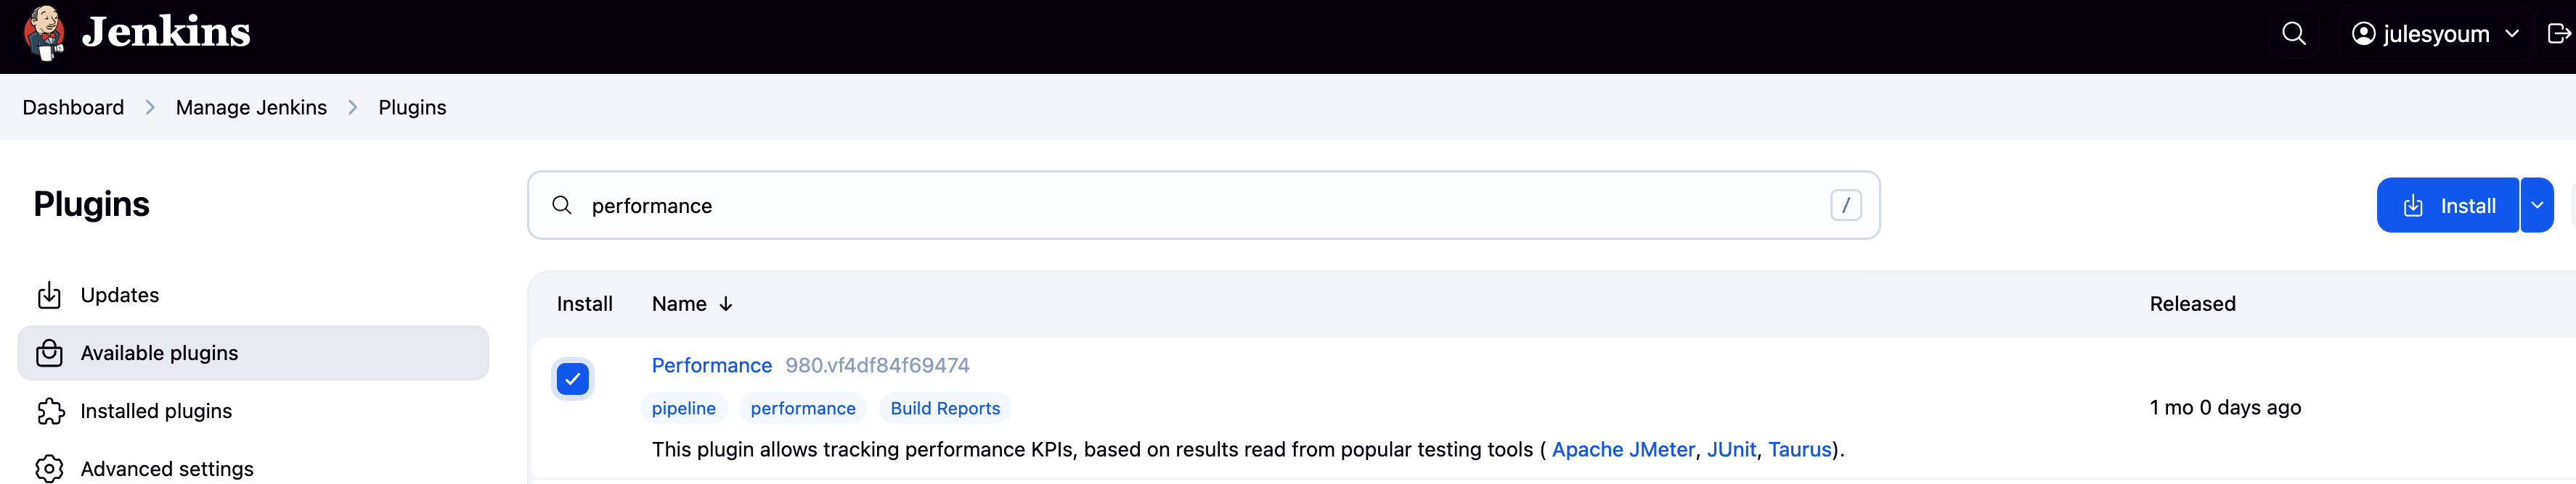Expand the Dashboard breadcrumb chevron

click(150, 108)
